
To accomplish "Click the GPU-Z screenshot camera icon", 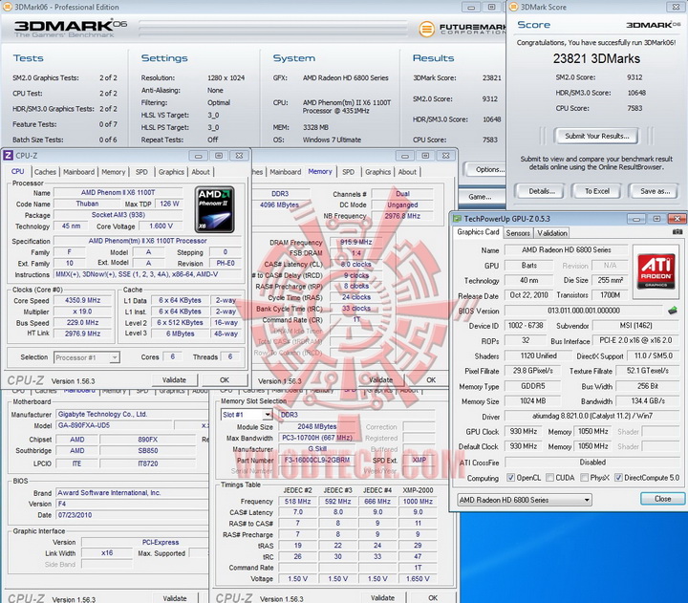I will point(677,232).
